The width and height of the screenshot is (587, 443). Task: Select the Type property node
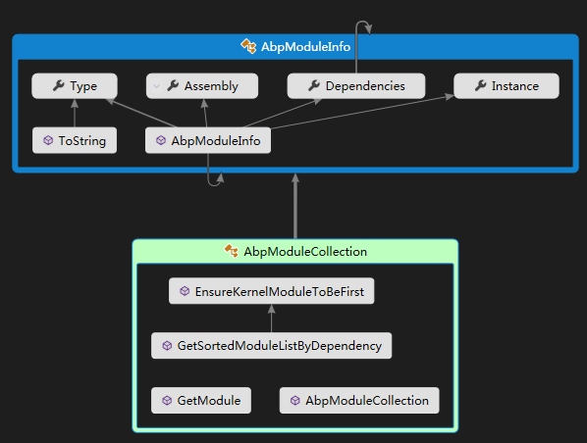(x=75, y=86)
